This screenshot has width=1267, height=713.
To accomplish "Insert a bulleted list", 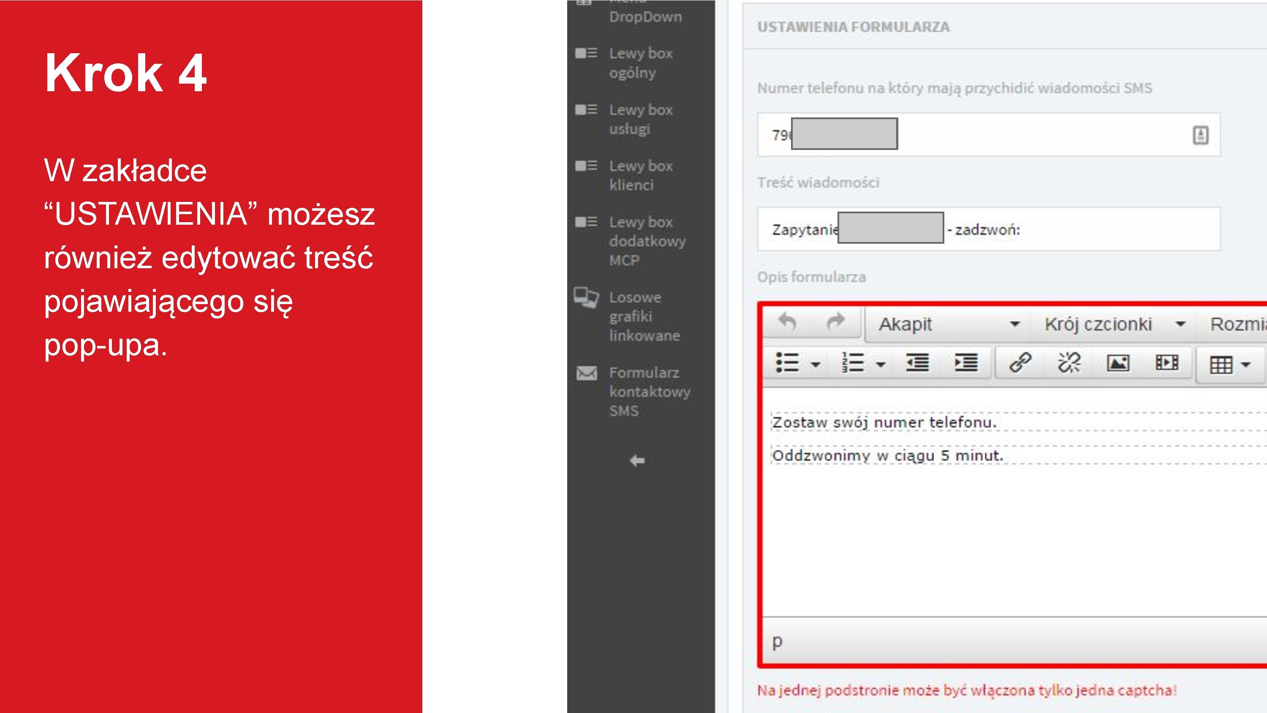I will click(x=787, y=363).
